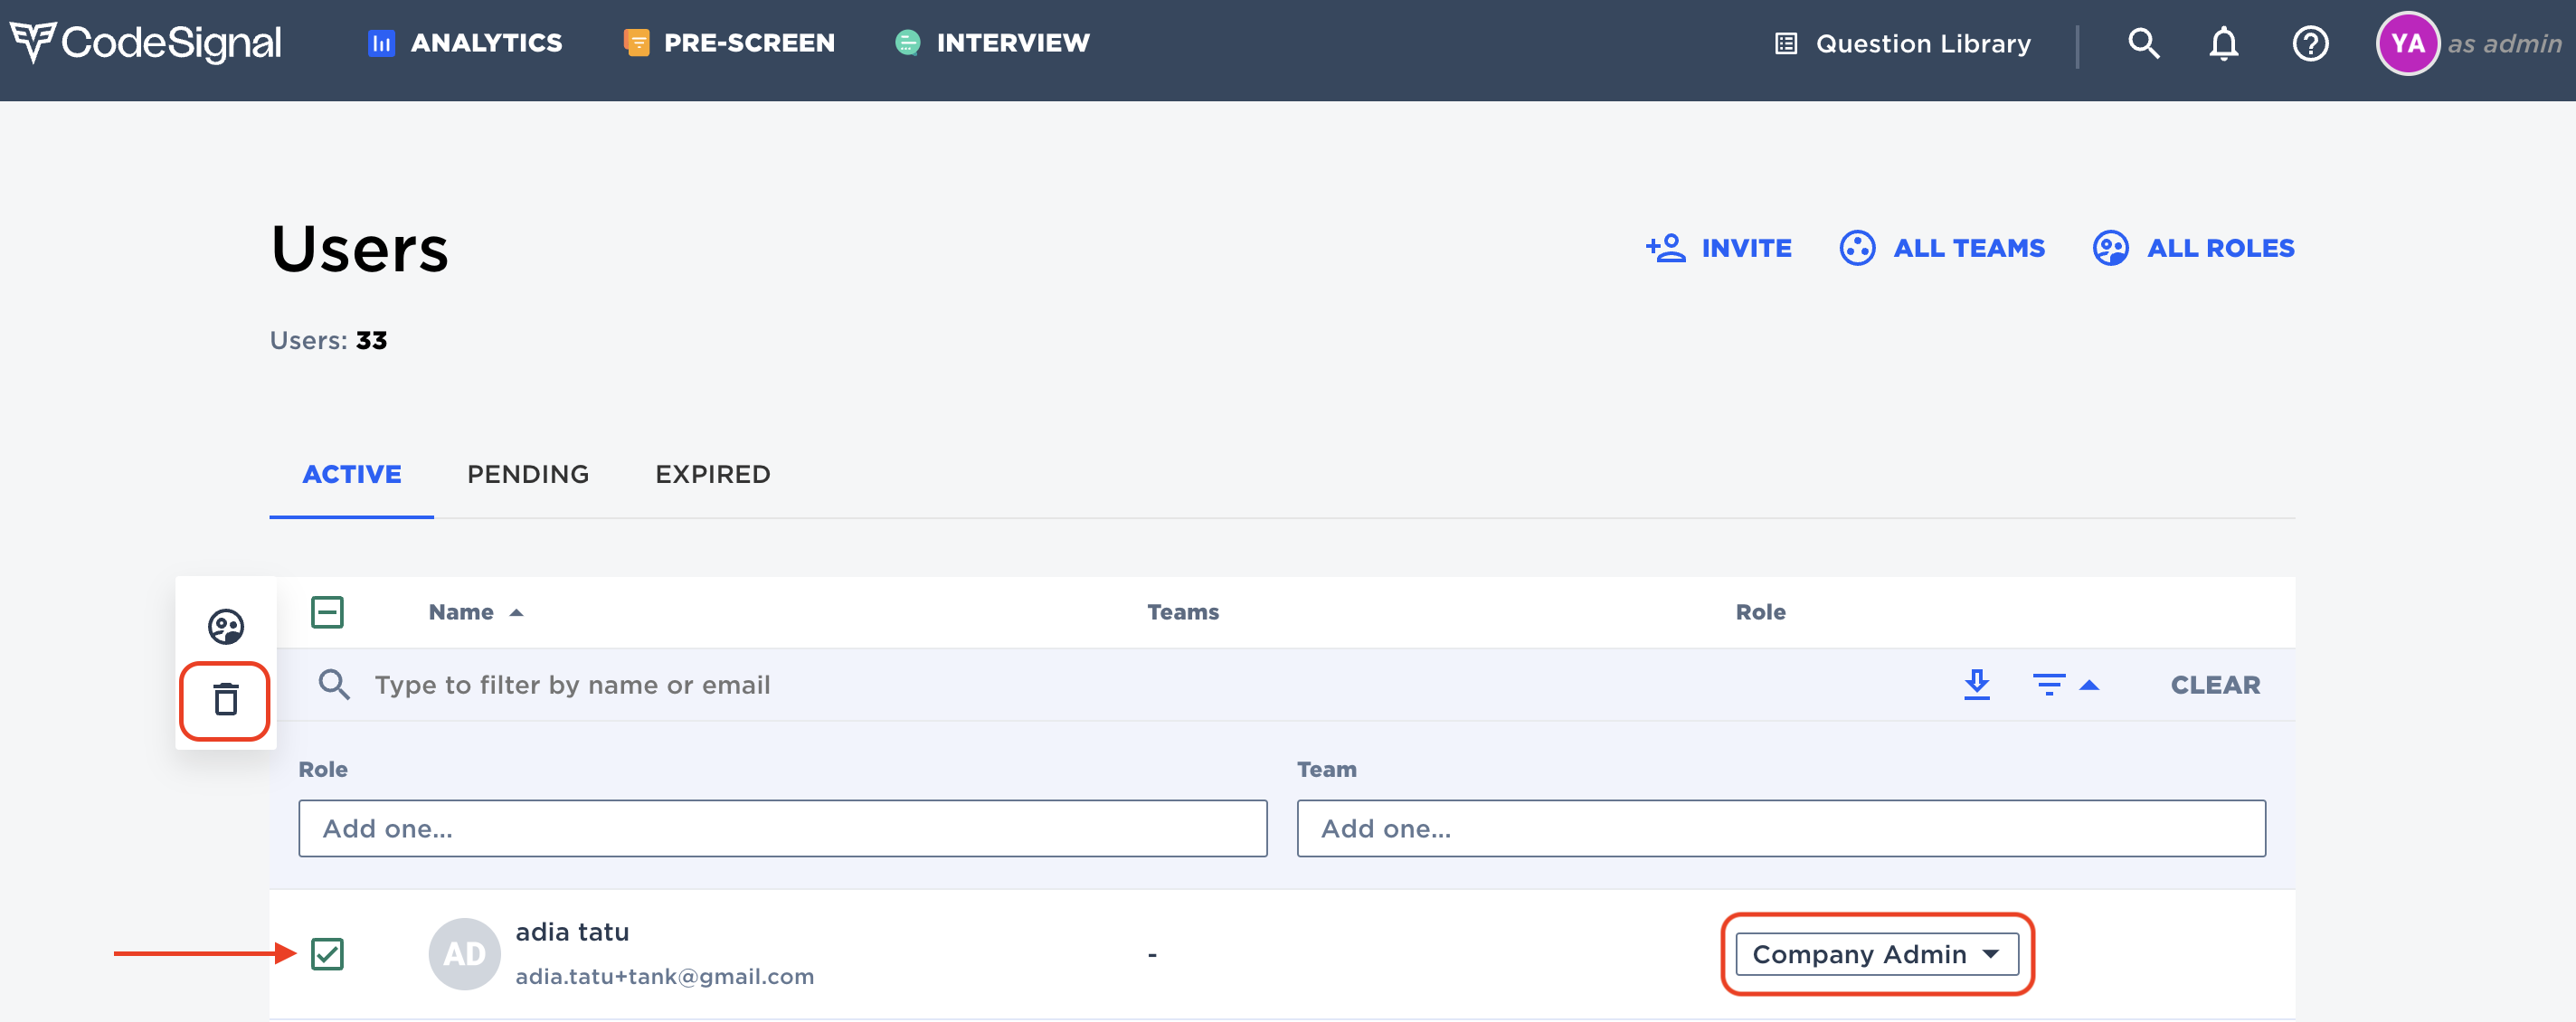Switch to the Pending tab
This screenshot has height=1022, width=2576.
tap(527, 474)
